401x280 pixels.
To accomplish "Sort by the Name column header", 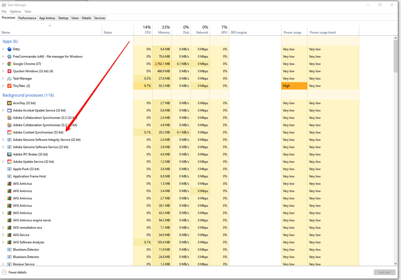I will (x=51, y=30).
